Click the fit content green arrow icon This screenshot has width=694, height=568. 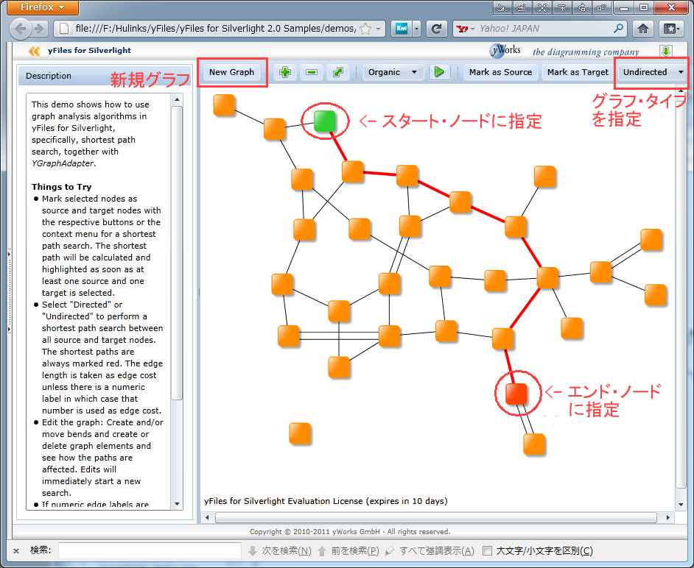tap(338, 72)
